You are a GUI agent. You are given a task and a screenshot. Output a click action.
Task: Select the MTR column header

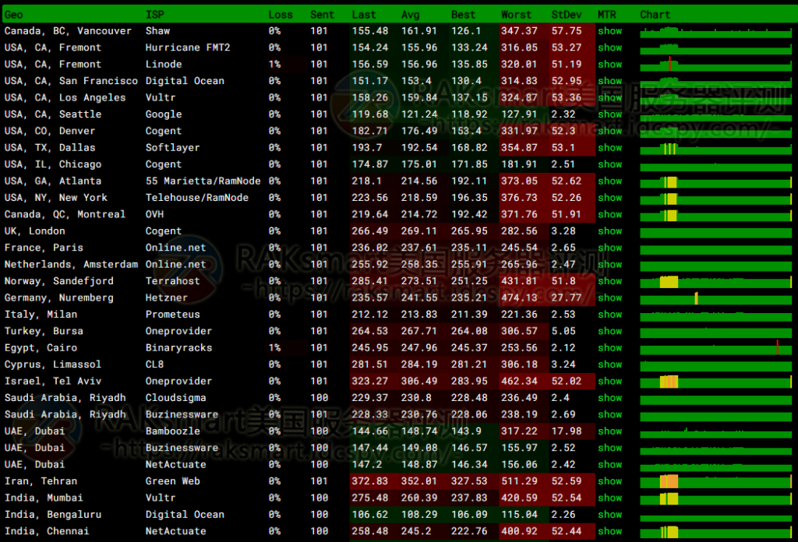pyautogui.click(x=606, y=15)
